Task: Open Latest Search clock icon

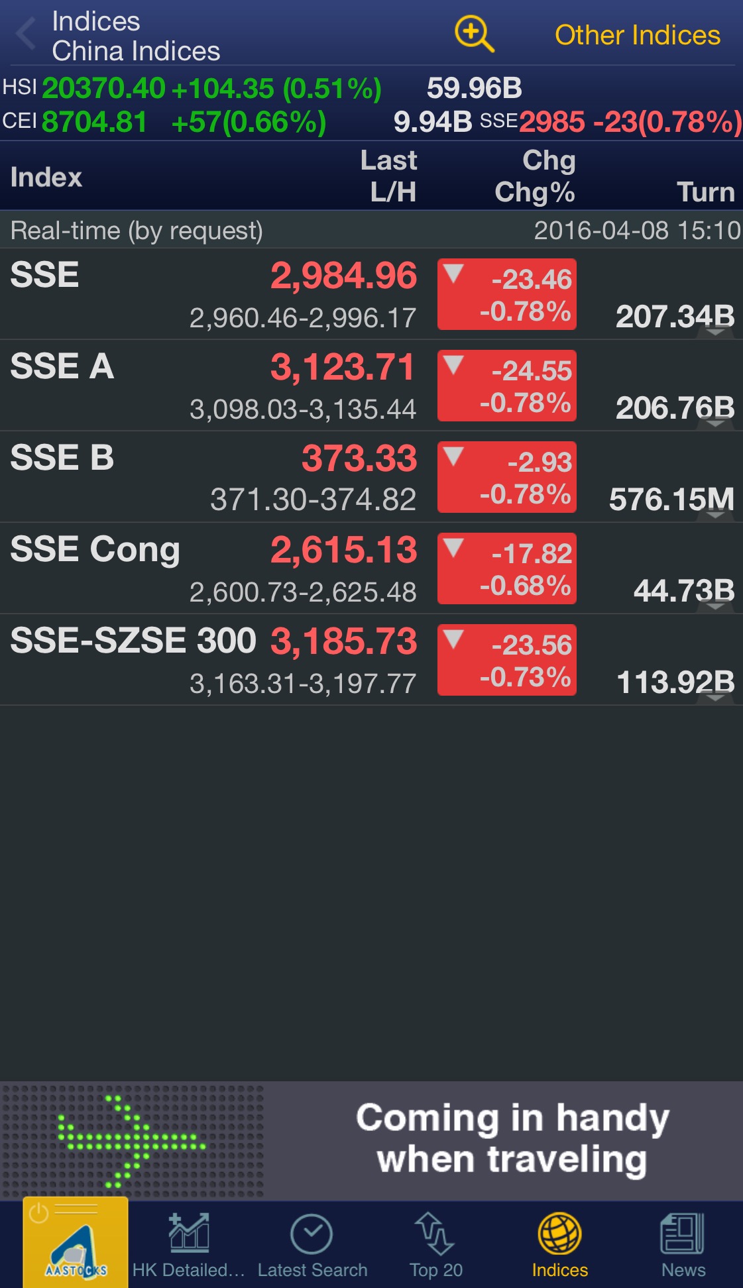Action: tap(312, 1234)
